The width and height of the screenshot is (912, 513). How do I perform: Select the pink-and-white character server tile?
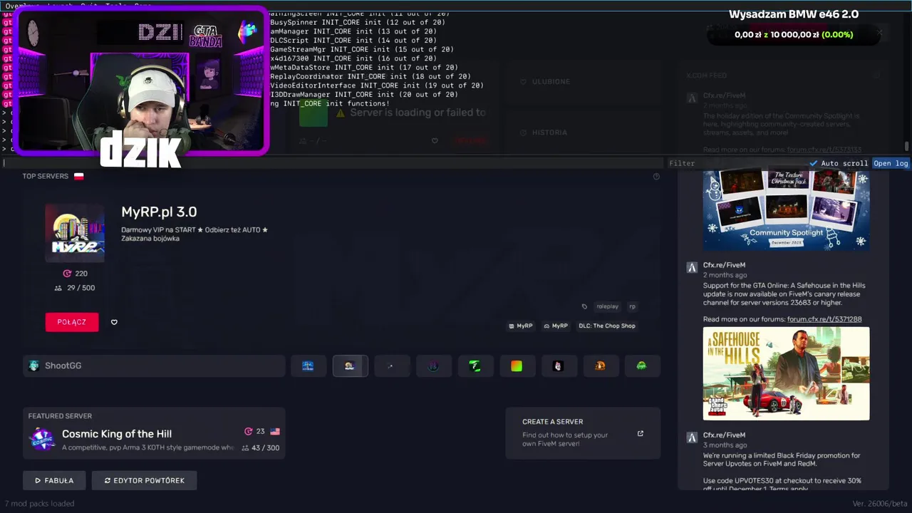coord(559,366)
